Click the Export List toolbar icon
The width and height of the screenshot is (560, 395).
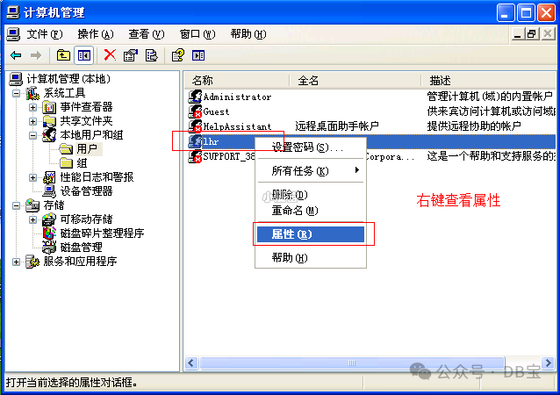click(x=152, y=55)
